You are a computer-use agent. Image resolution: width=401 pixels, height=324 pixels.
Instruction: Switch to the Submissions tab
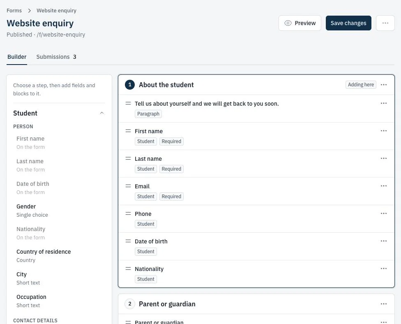click(x=56, y=57)
